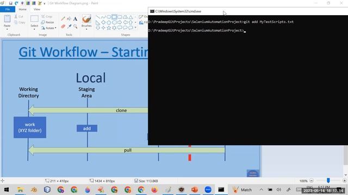Choose the Right triangle shape
348x195 pixels.
point(98,22)
